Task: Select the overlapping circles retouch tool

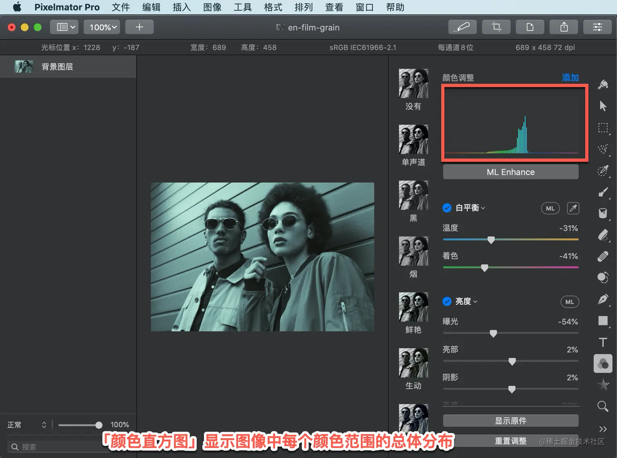Action: coord(603,278)
